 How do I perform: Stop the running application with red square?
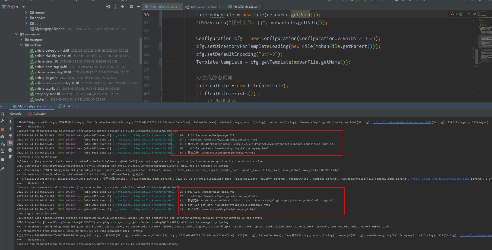[3, 130]
